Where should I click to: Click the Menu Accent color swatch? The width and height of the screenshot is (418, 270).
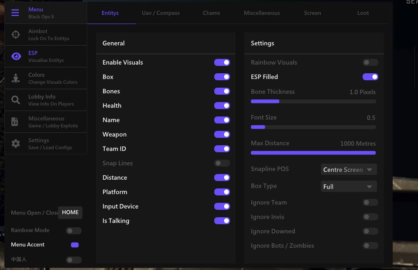75,245
